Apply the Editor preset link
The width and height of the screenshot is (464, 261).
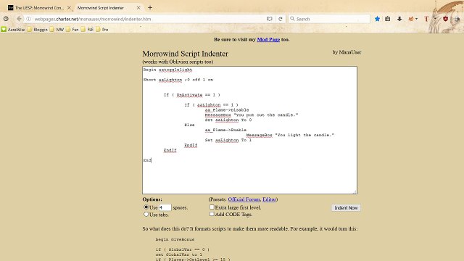click(269, 199)
